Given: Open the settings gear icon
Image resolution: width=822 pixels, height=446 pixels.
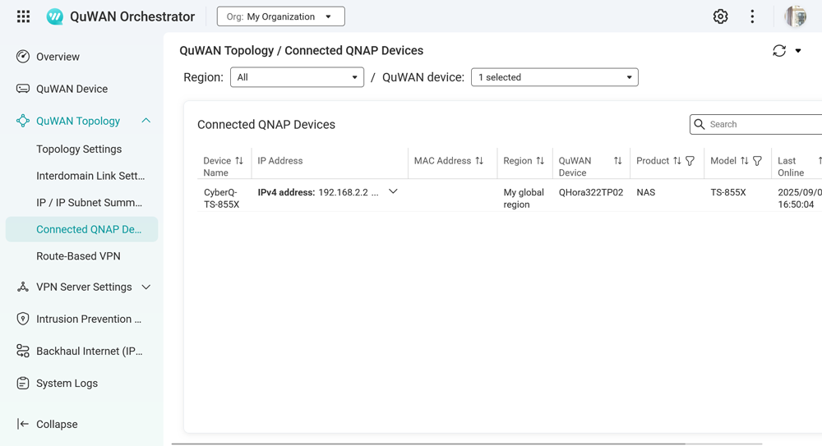Looking at the screenshot, I should [x=720, y=16].
